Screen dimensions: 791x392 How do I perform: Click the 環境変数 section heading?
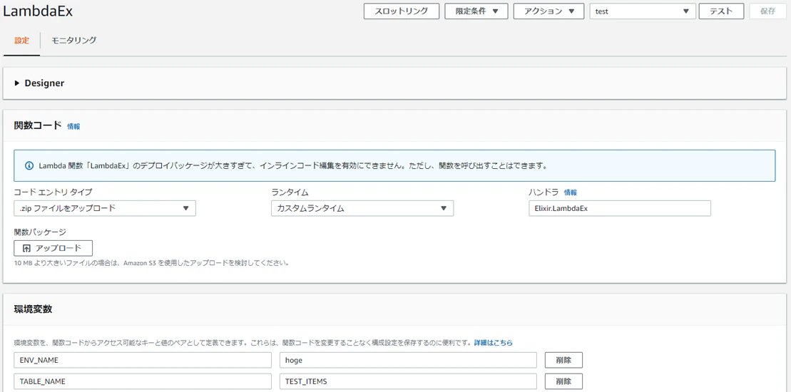point(33,309)
